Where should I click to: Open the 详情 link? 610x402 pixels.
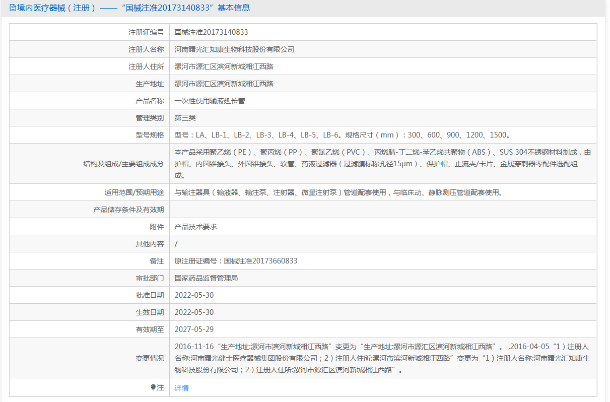[181, 388]
